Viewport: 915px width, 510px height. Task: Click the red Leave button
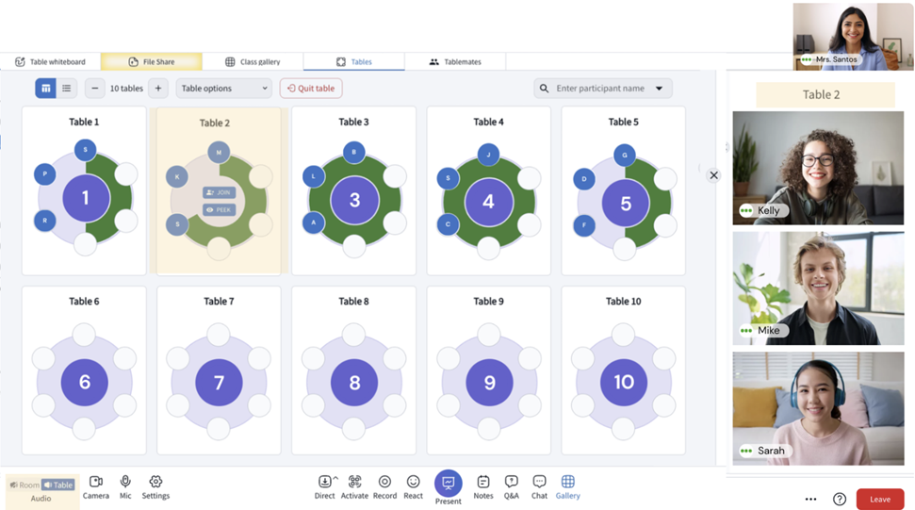[880, 499]
